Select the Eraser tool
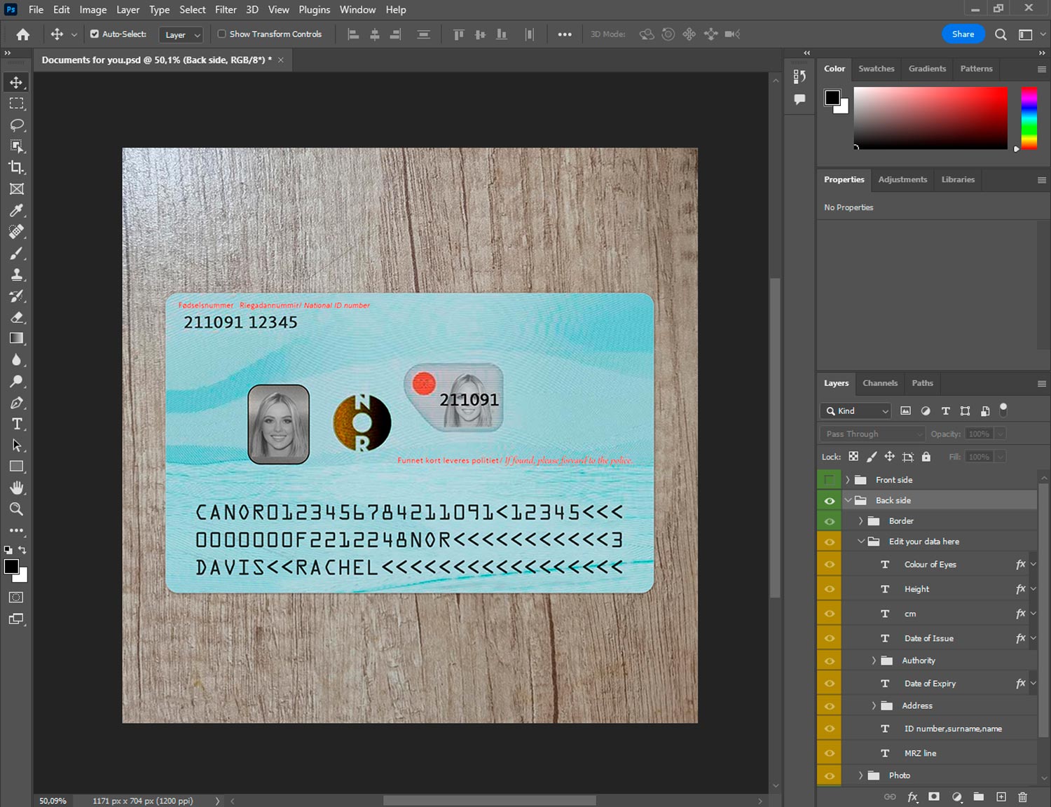This screenshot has height=807, width=1051. click(x=16, y=317)
